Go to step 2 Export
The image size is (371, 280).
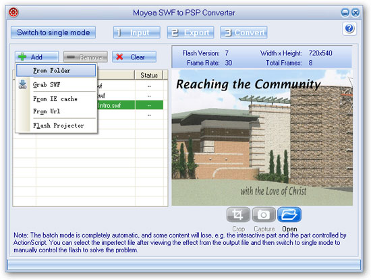coord(190,32)
